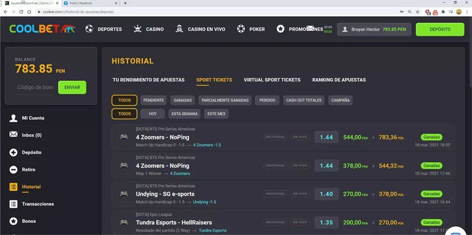Open Brayan Hector account button
The height and width of the screenshot is (235, 472).
374,29
